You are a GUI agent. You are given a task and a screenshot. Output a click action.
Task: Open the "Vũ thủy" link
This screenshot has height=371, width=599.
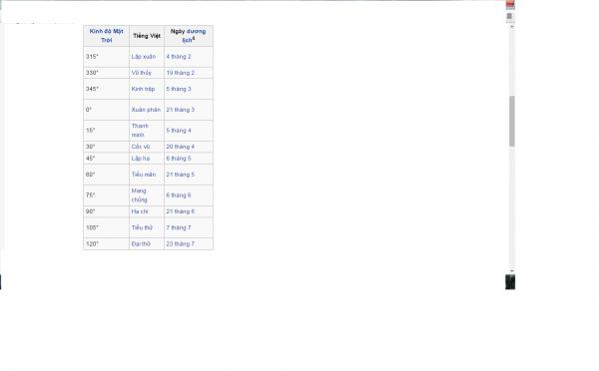pyautogui.click(x=142, y=73)
